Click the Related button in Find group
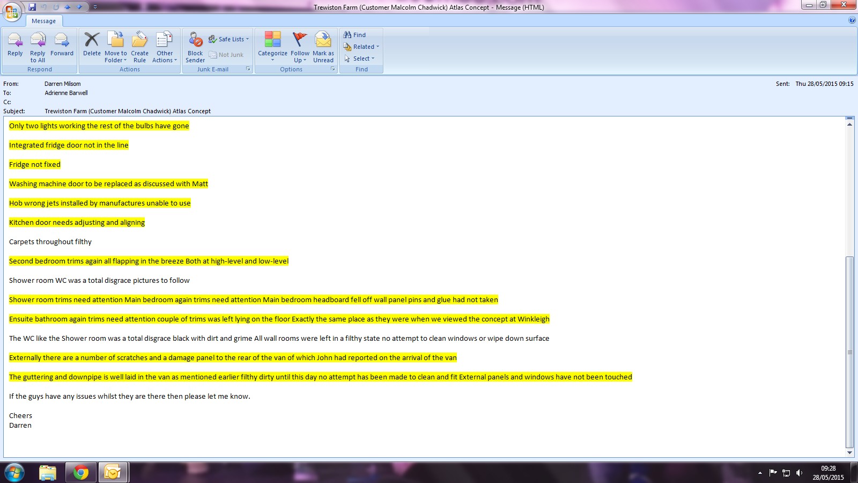This screenshot has width=858, height=483. click(361, 47)
